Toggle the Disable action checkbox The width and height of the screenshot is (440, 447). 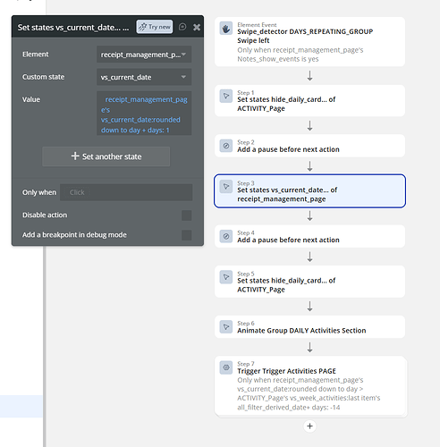tap(187, 215)
